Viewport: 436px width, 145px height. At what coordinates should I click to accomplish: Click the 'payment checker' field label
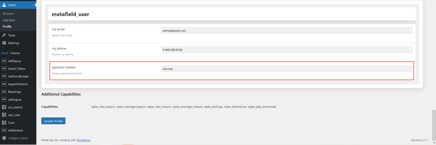point(64,67)
